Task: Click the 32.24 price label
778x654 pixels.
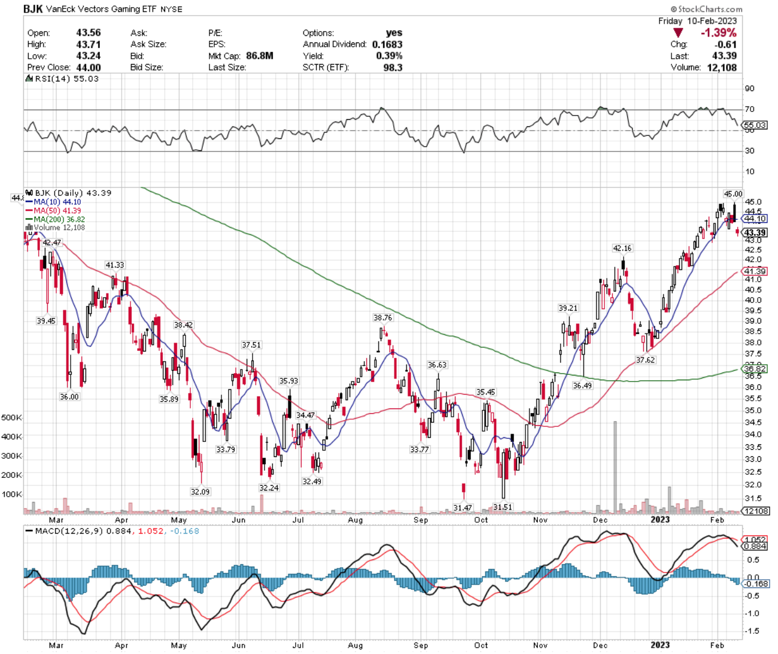Action: click(269, 488)
